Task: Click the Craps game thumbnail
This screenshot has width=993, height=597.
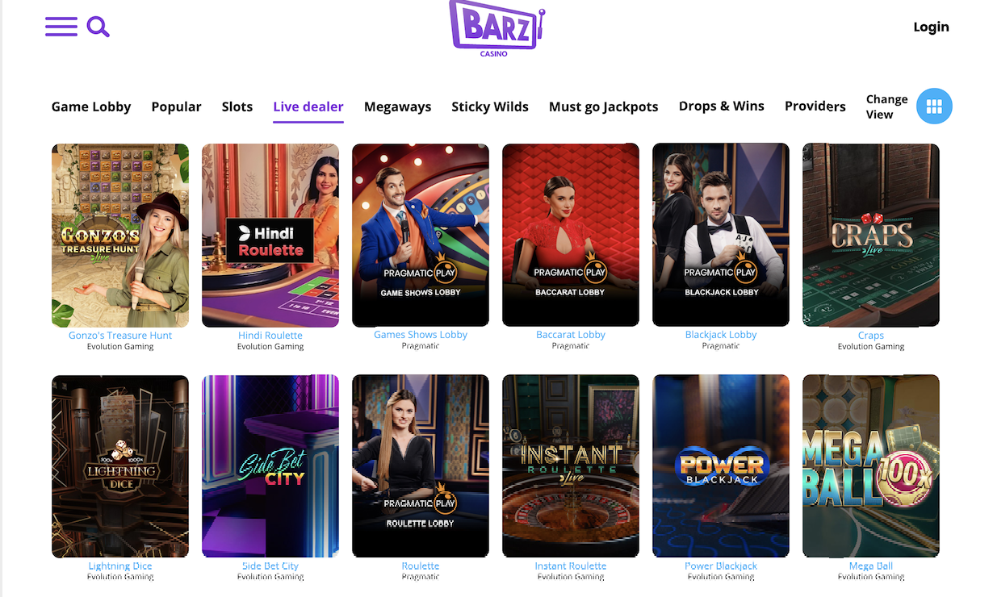Action: pyautogui.click(x=871, y=235)
